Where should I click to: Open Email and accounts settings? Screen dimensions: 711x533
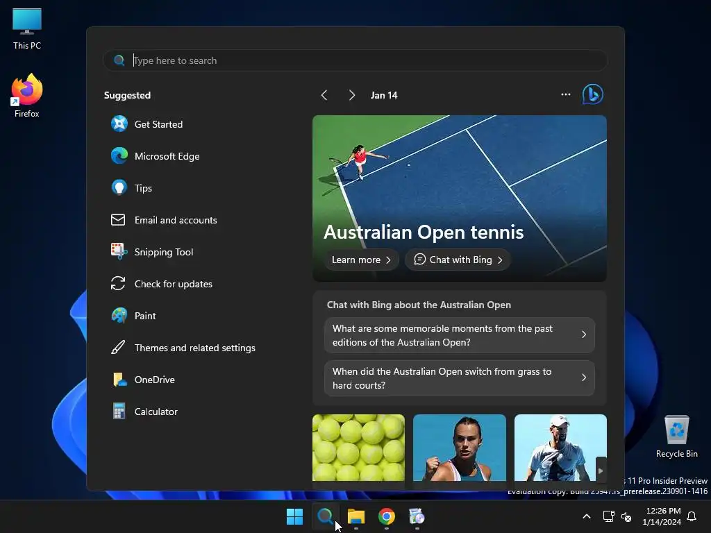[164, 220]
